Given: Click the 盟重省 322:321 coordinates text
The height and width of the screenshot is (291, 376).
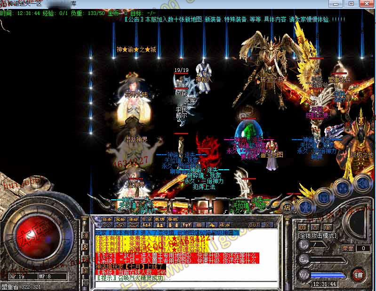Looking at the screenshot, I should [x=21, y=287].
